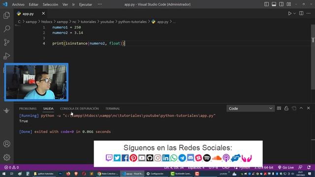315x177 pixels.
Task: Open errors and warnings status indicator
Action: (x=12, y=167)
